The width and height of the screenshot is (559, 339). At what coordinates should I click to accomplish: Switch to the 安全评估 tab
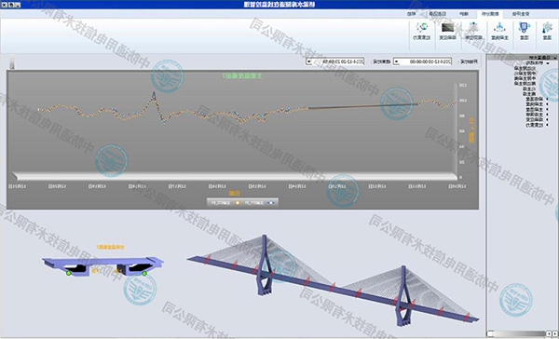click(521, 14)
